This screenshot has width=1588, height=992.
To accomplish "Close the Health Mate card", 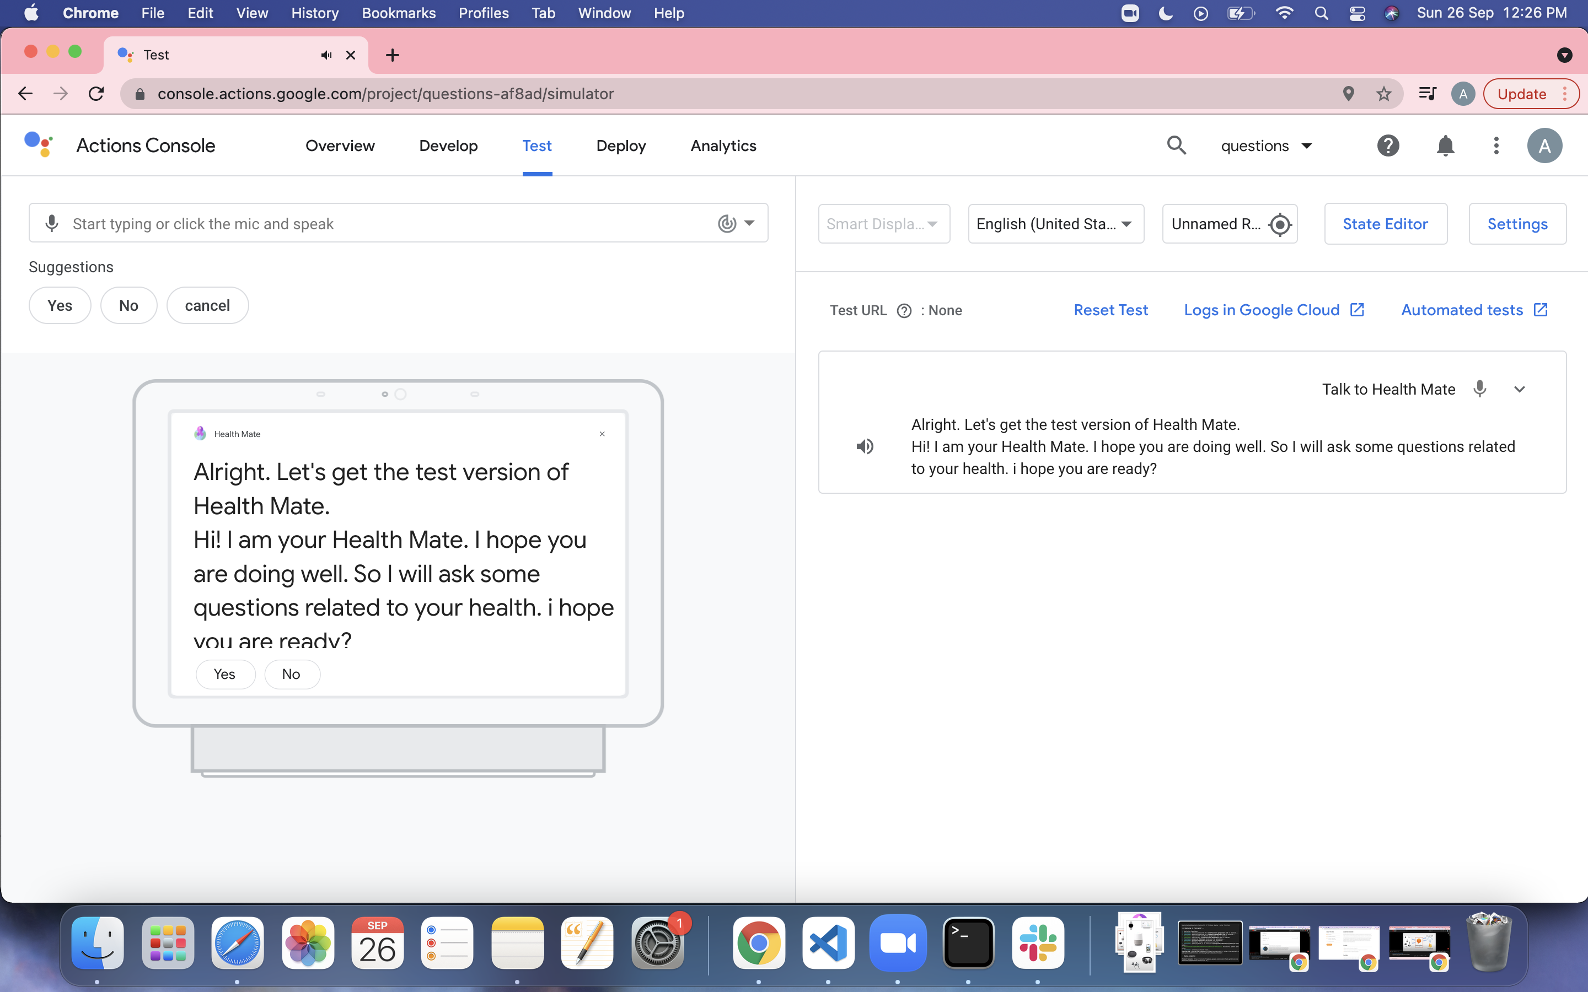I will click(602, 434).
